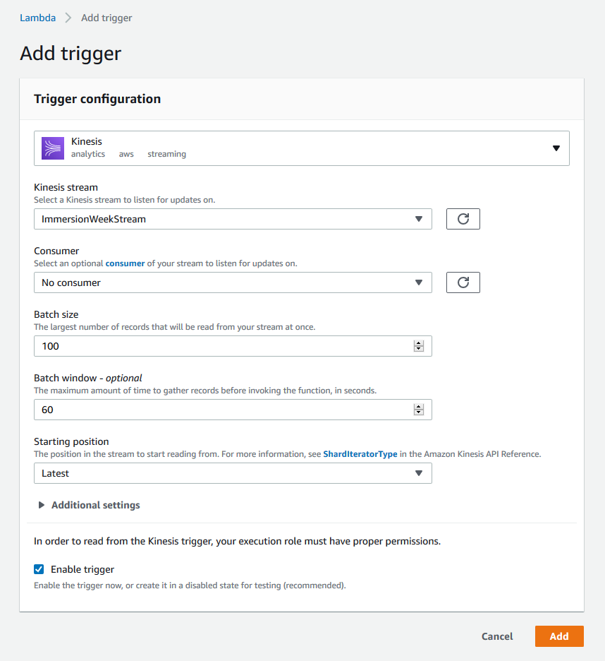Open the Latest starting position dropdown

click(233, 473)
